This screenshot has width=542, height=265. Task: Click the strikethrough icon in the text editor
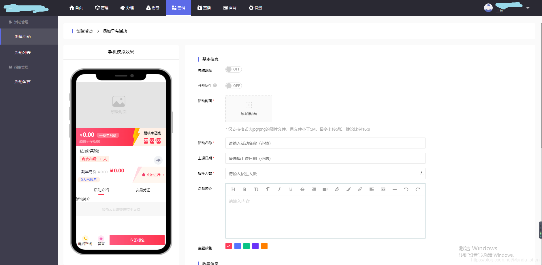(x=302, y=189)
